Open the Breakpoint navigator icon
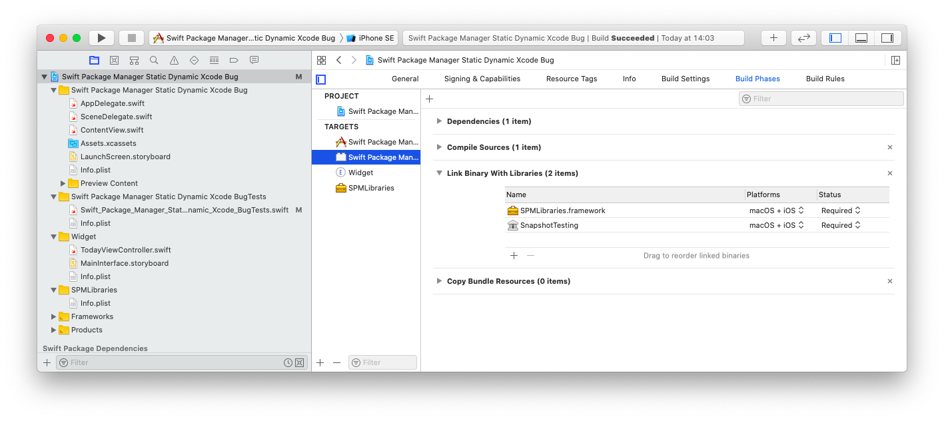The height and width of the screenshot is (421, 944). point(234,60)
